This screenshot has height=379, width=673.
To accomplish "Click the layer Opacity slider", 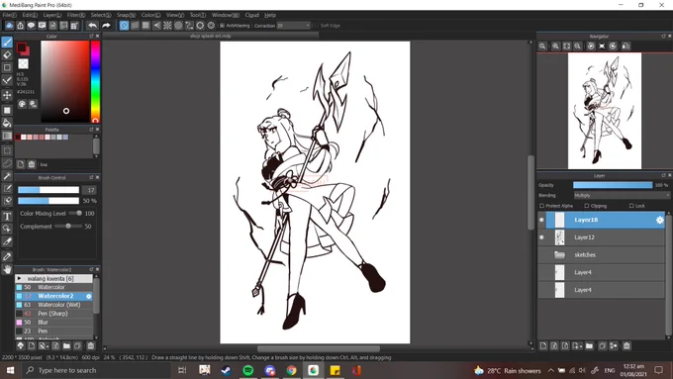I will (613, 185).
